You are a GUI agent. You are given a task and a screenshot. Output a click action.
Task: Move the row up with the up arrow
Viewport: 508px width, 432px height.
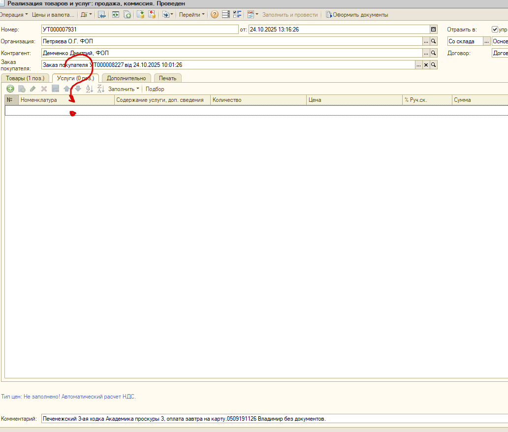pyautogui.click(x=67, y=89)
